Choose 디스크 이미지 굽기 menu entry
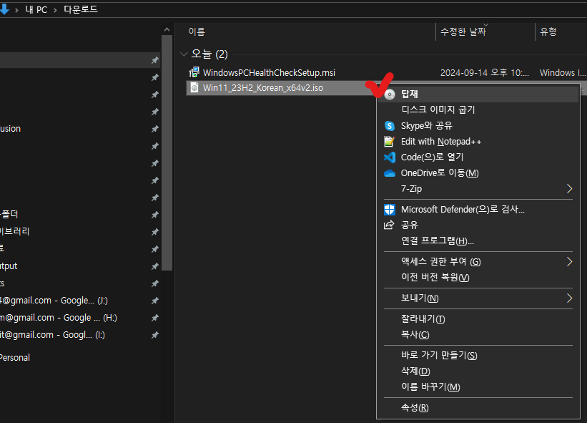The width and height of the screenshot is (587, 423). coord(478,110)
